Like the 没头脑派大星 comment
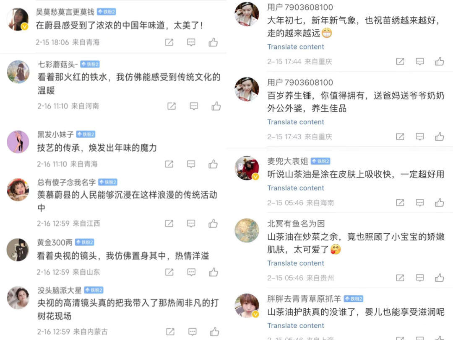The width and height of the screenshot is (453, 340). (215, 332)
